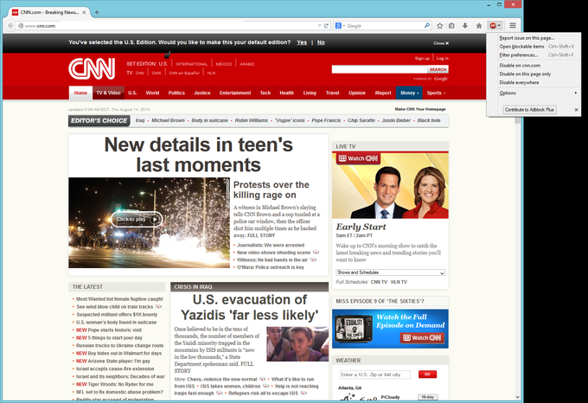Screen dimensions: 588x403
Task: Open the Politics section
Action: (176, 93)
